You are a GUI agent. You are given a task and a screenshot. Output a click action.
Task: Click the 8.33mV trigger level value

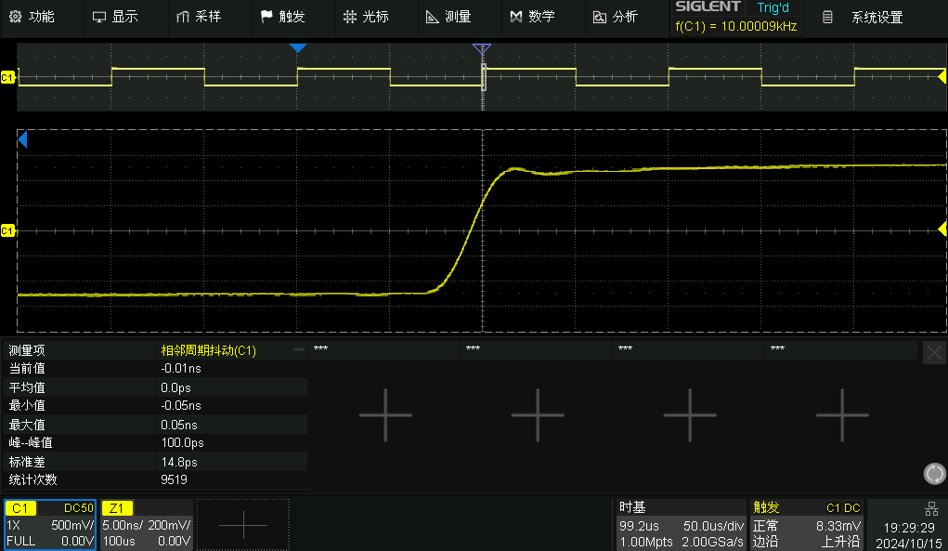pyautogui.click(x=838, y=526)
